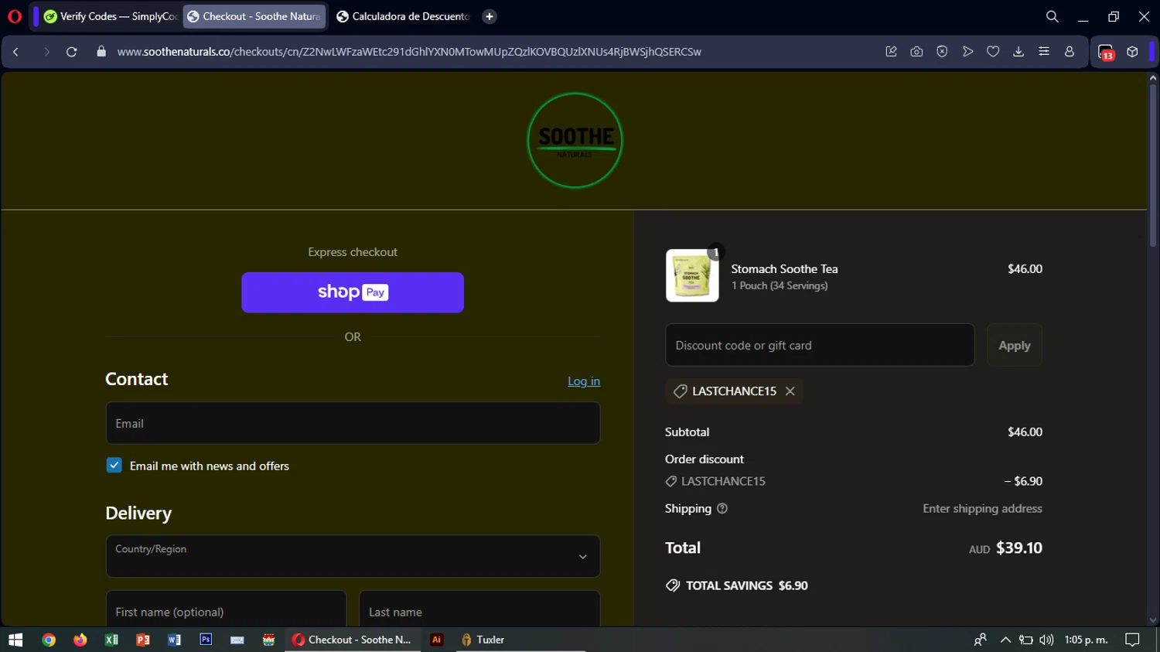
Task: Open Word from the taskbar
Action: click(x=174, y=640)
